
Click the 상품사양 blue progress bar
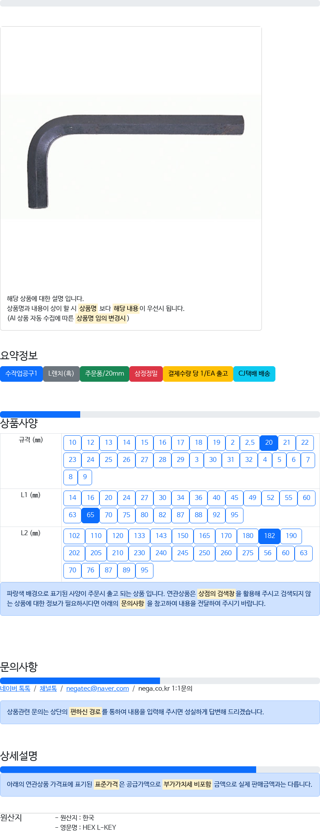[x=40, y=414]
